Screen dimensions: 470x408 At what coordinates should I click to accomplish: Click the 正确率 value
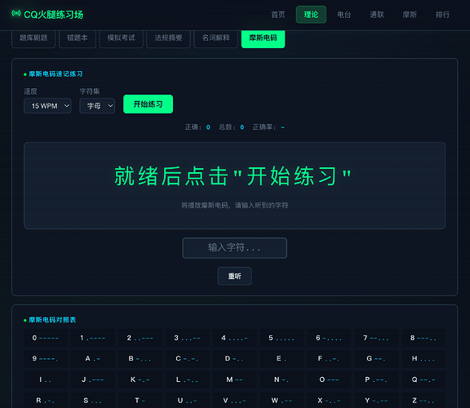(x=282, y=127)
